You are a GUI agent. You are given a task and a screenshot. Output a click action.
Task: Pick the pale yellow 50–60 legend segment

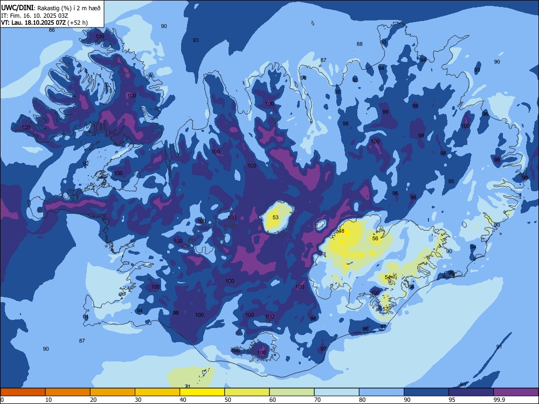coord(247,392)
